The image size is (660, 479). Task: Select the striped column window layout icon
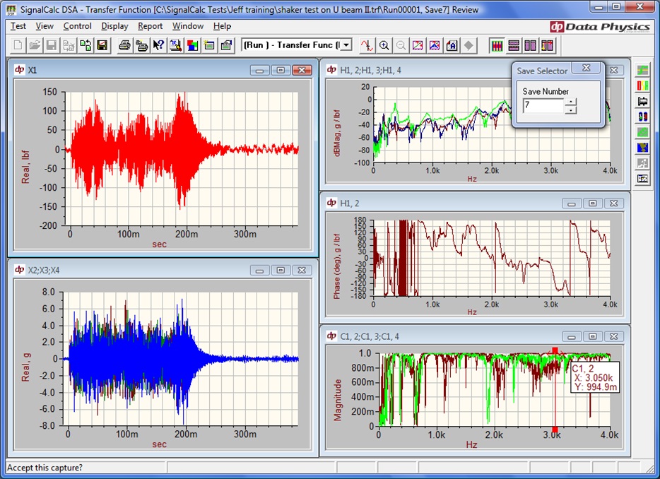(497, 45)
